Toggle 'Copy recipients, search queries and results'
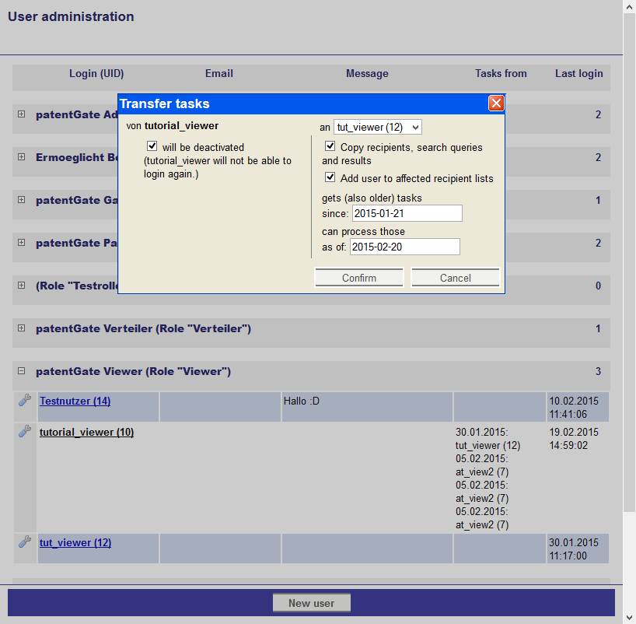 (x=330, y=145)
